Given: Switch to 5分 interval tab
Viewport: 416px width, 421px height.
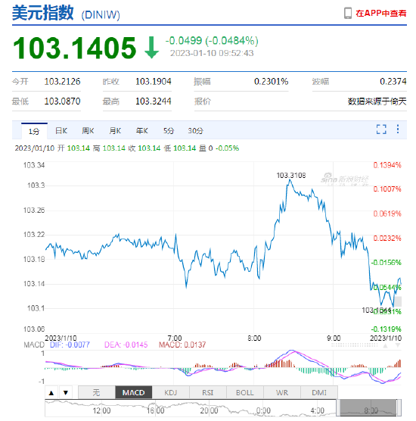Looking at the screenshot, I should click(x=169, y=131).
